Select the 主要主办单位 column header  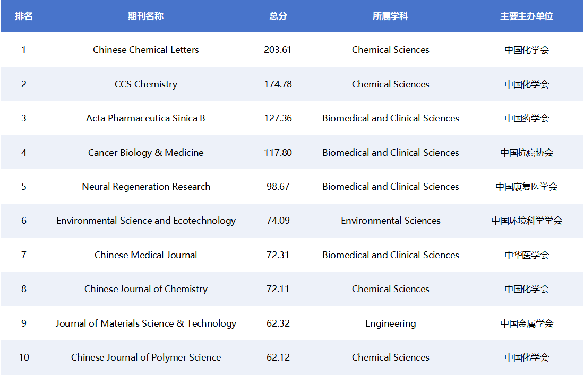point(526,16)
